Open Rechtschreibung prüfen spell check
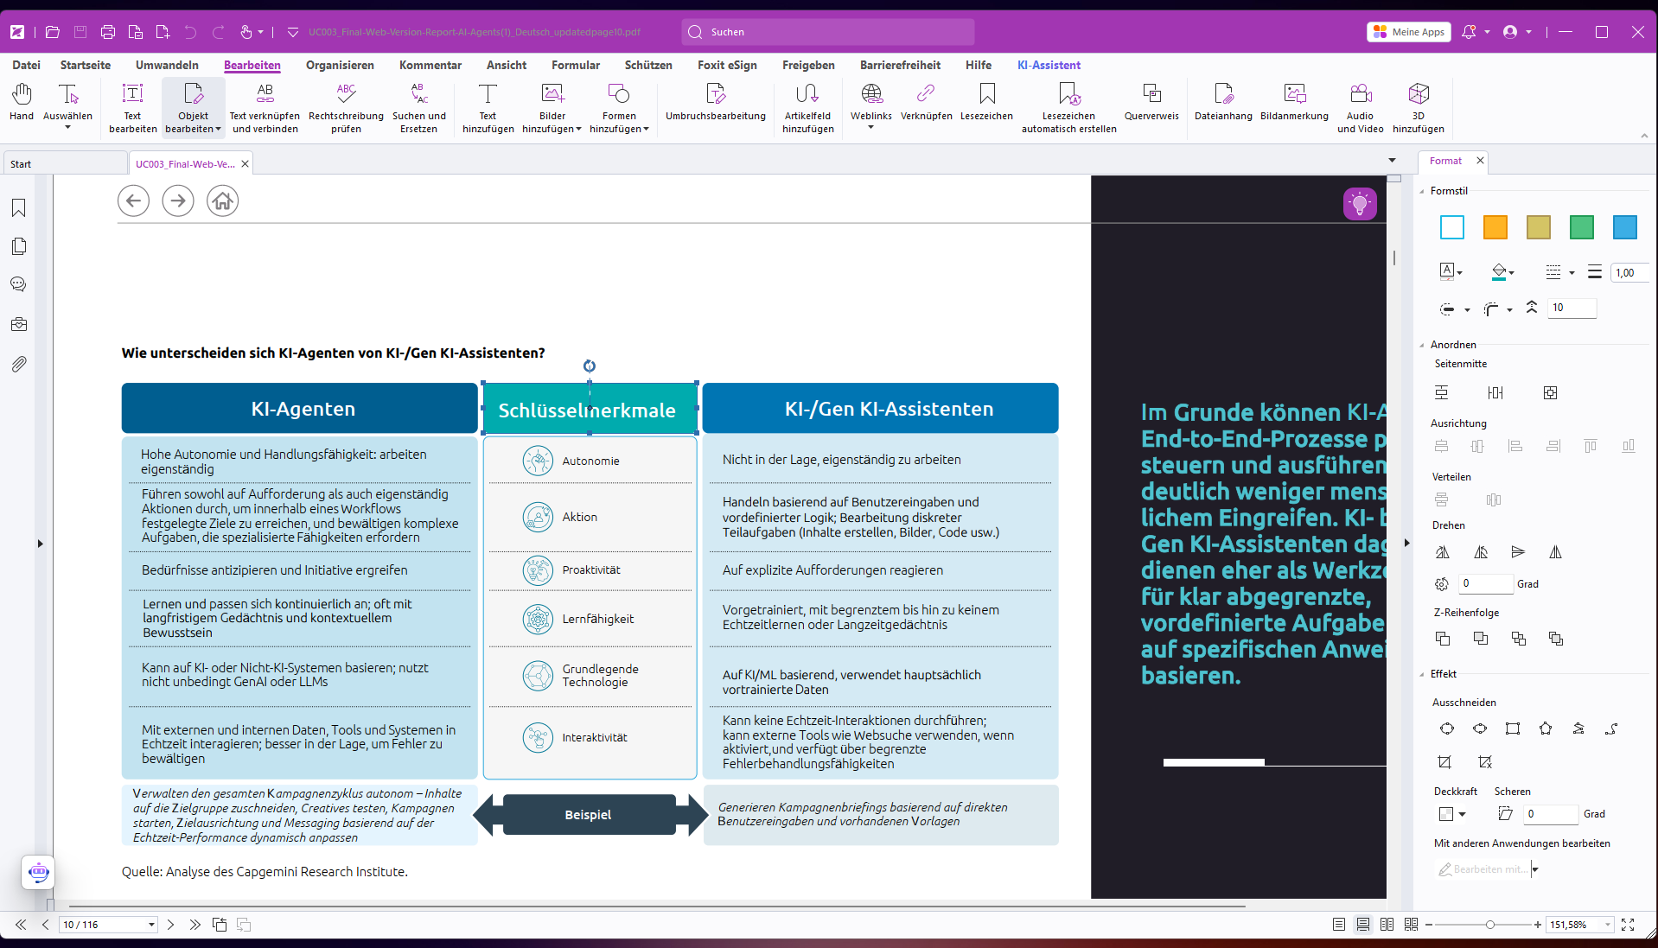The width and height of the screenshot is (1658, 948). pyautogui.click(x=346, y=107)
